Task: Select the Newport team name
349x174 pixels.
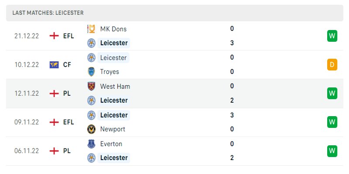Action: (x=113, y=129)
